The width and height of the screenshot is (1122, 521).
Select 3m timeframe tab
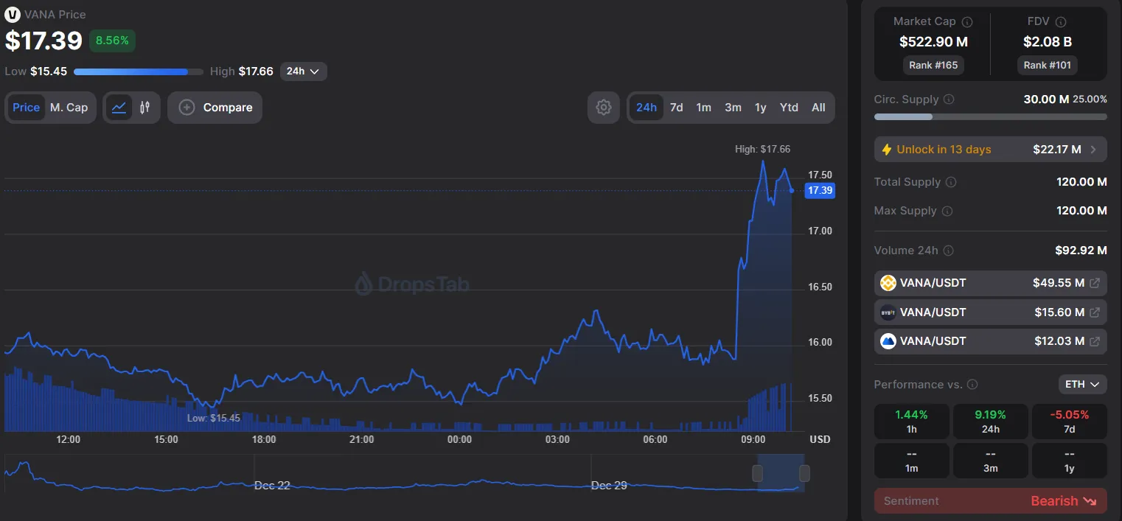click(x=733, y=108)
